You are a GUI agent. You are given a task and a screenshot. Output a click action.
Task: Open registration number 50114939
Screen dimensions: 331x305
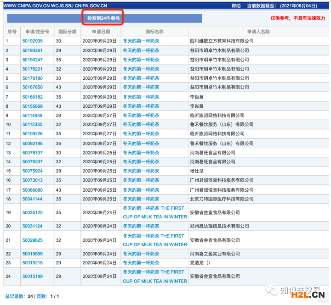click(x=33, y=116)
